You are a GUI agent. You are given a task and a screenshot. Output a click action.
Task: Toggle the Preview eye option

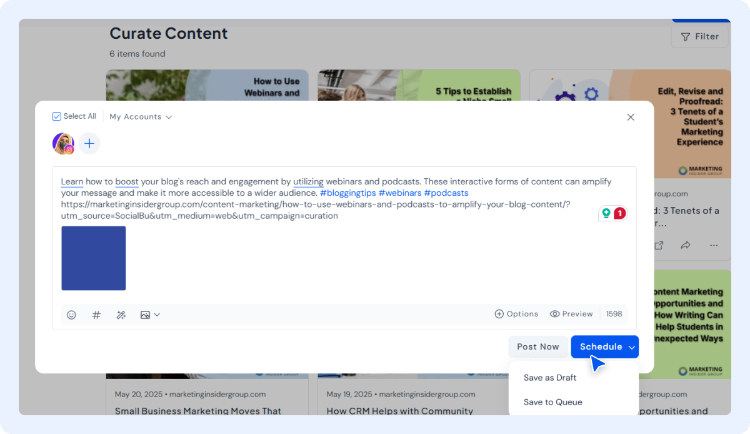(x=571, y=314)
